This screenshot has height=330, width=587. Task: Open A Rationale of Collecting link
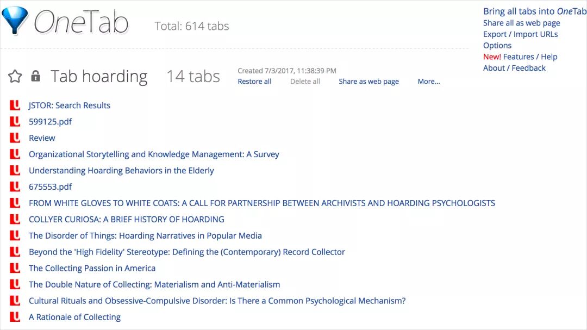74,317
